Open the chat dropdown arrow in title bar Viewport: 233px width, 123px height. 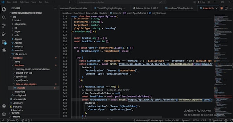click(x=164, y=2)
